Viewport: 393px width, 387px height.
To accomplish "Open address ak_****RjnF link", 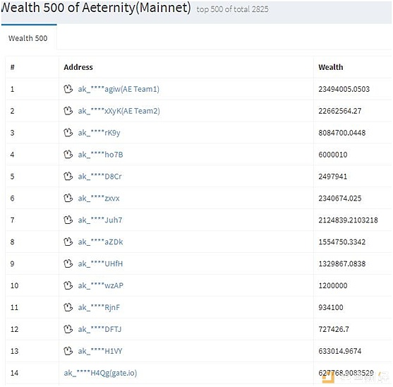I will (99, 307).
